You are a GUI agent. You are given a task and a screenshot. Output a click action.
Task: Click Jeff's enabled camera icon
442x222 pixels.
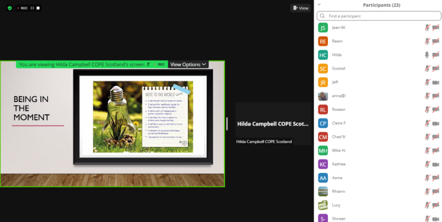tap(436, 82)
